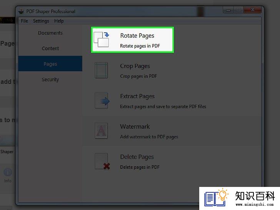Open the Settings menu
Image resolution: width=280 pixels, height=210 pixels.
click(x=41, y=21)
